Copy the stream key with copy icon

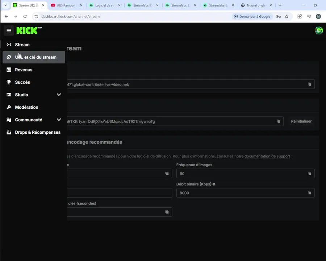(x=279, y=121)
